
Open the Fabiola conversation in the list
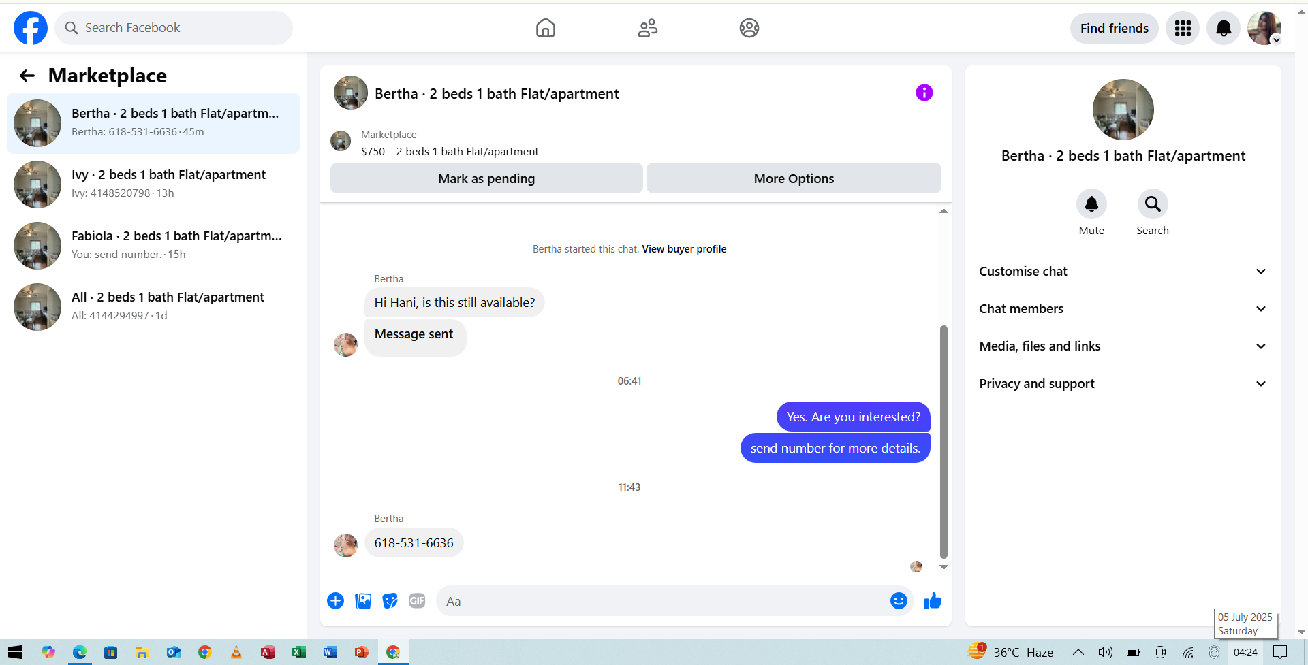tap(153, 246)
